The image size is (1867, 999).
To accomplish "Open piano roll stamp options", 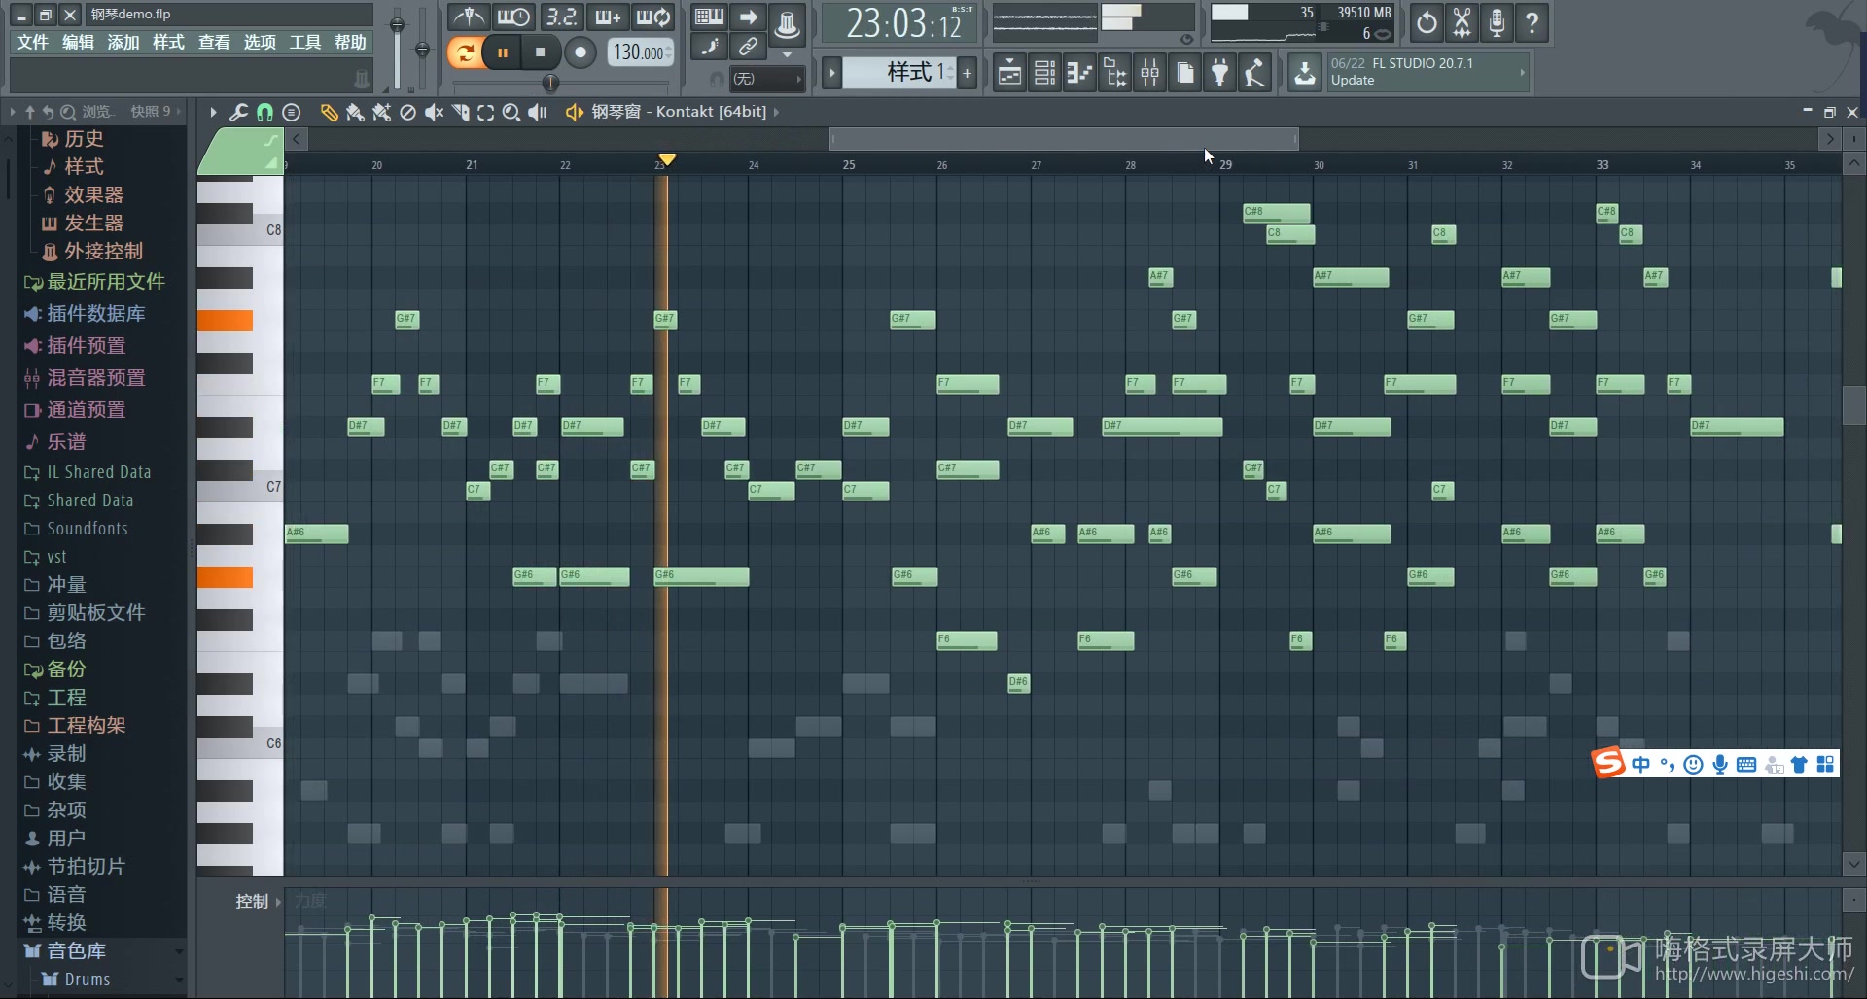I will coord(291,113).
